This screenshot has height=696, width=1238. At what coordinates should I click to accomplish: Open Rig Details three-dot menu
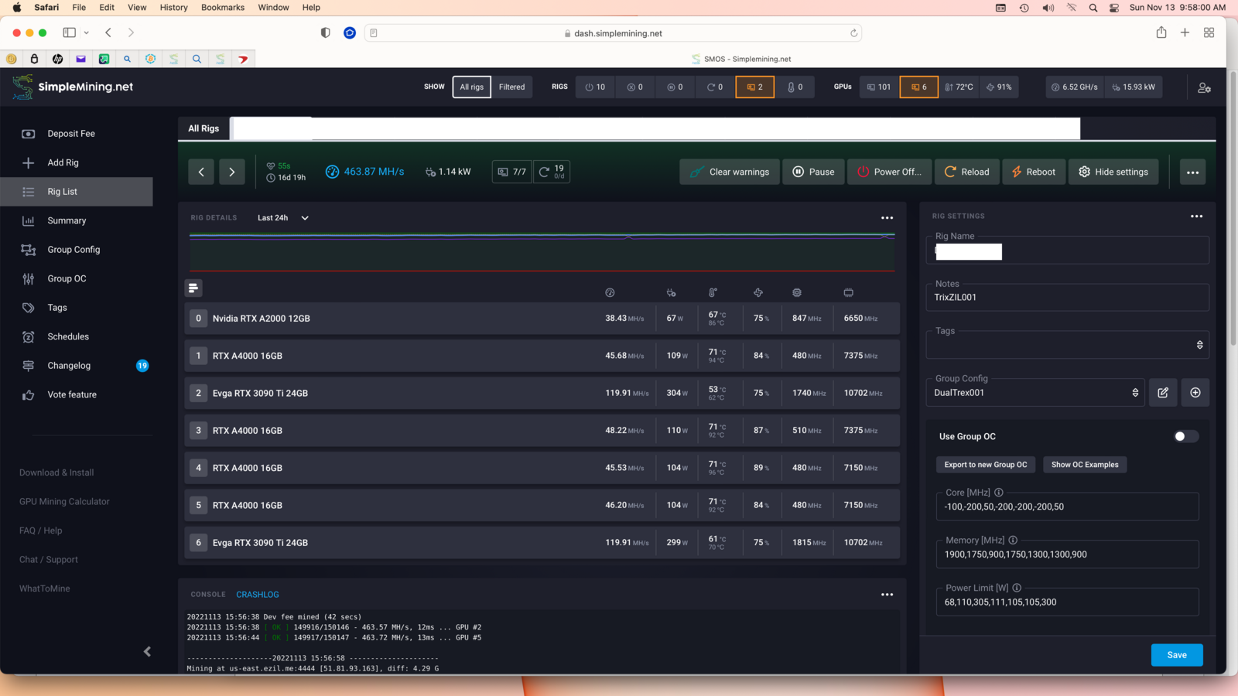[x=887, y=218]
